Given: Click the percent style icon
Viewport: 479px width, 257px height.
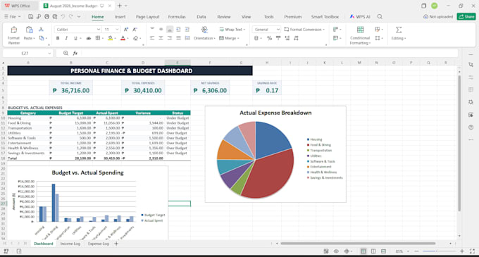Looking at the screenshot, I should 269,38.
